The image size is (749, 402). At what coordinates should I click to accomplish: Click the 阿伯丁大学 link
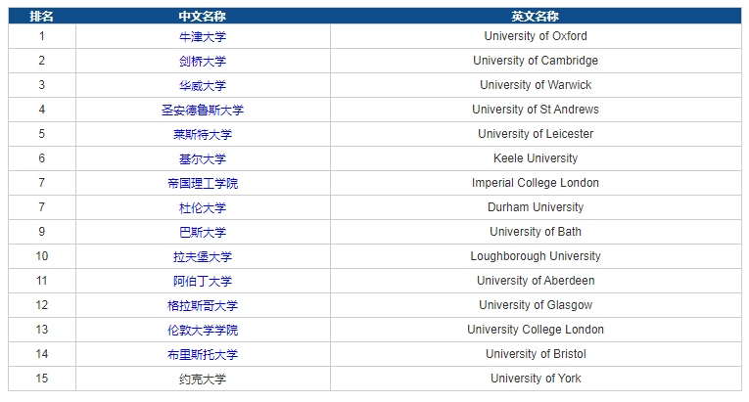(x=203, y=281)
